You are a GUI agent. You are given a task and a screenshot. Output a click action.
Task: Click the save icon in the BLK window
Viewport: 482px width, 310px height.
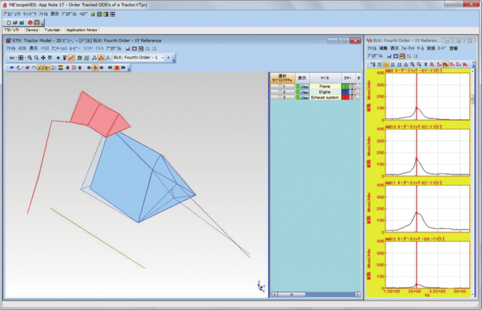click(x=389, y=56)
